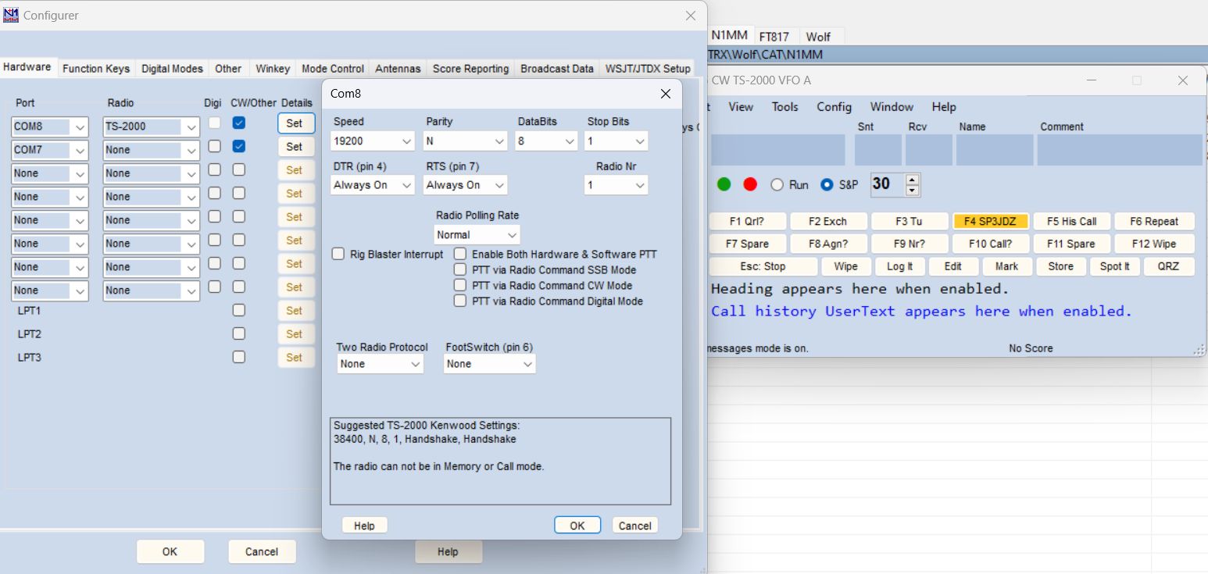Switch to the Antennas tab

pos(398,69)
